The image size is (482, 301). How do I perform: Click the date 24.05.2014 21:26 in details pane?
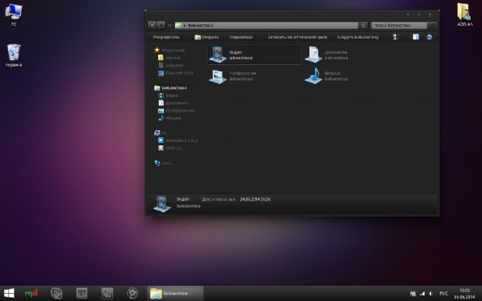(255, 199)
